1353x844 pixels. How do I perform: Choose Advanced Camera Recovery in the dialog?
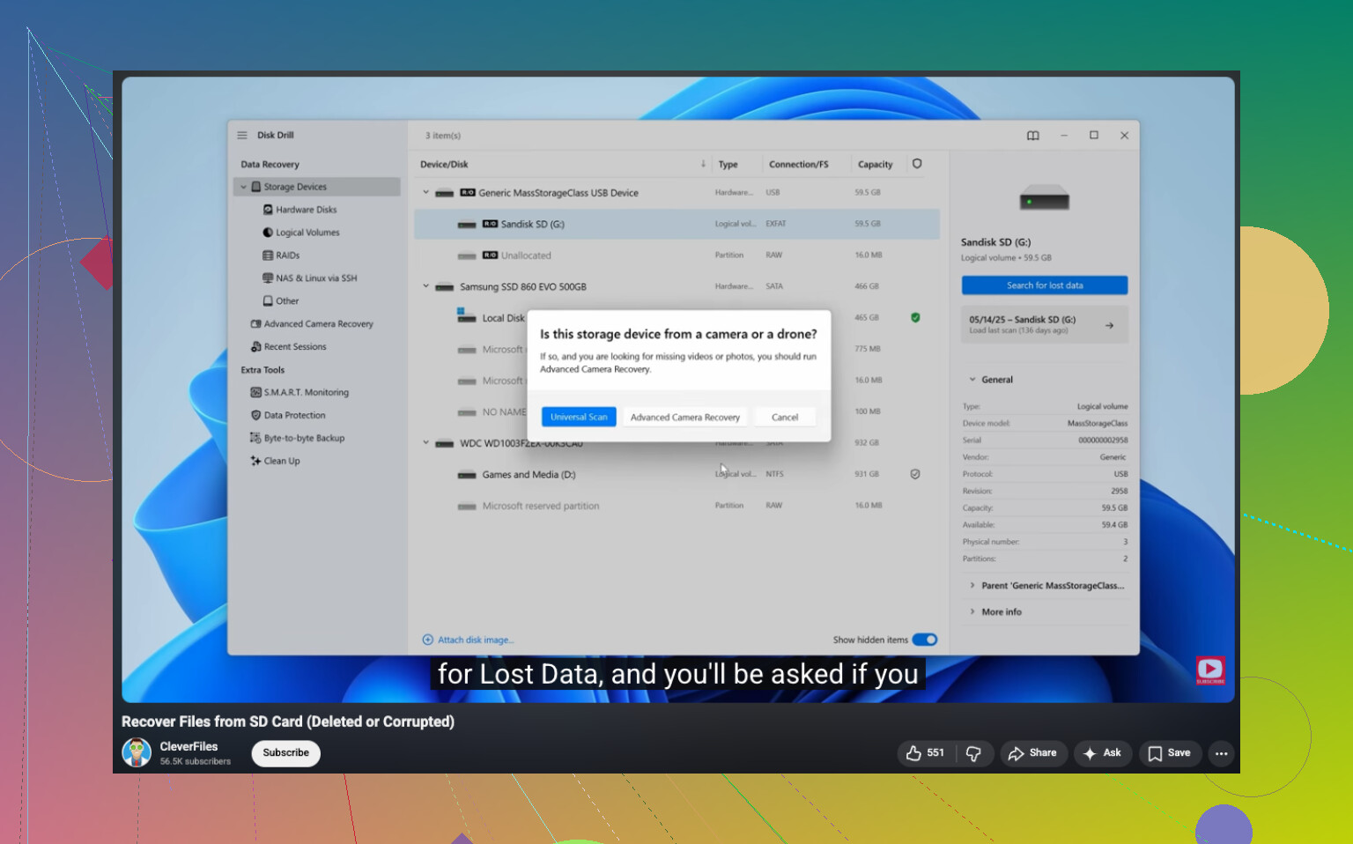pos(685,418)
